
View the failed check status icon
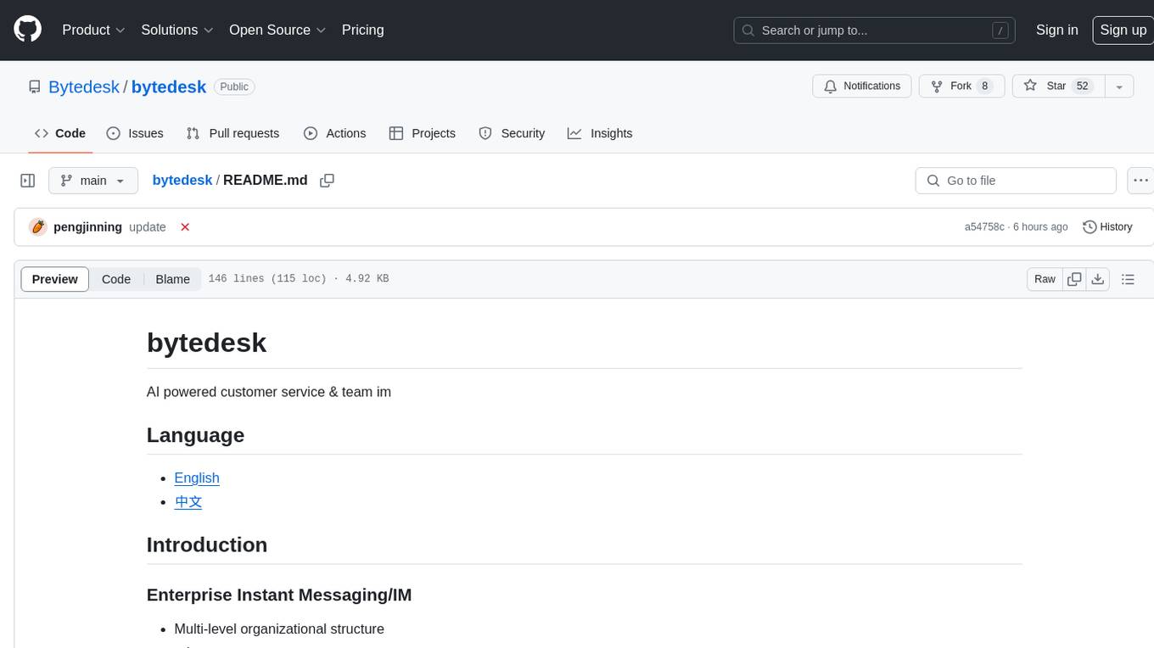click(185, 227)
